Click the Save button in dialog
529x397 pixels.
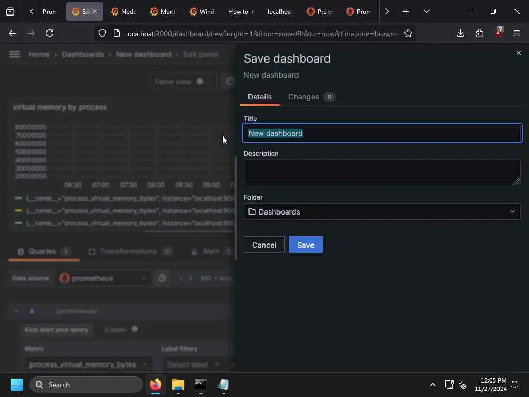click(306, 245)
